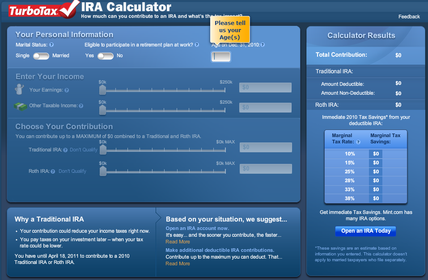This screenshot has height=280, width=428.
Task: Open help icon next to Marital Status
Action: click(x=51, y=45)
